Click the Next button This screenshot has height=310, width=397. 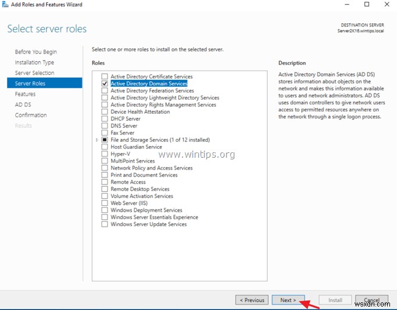(x=288, y=300)
